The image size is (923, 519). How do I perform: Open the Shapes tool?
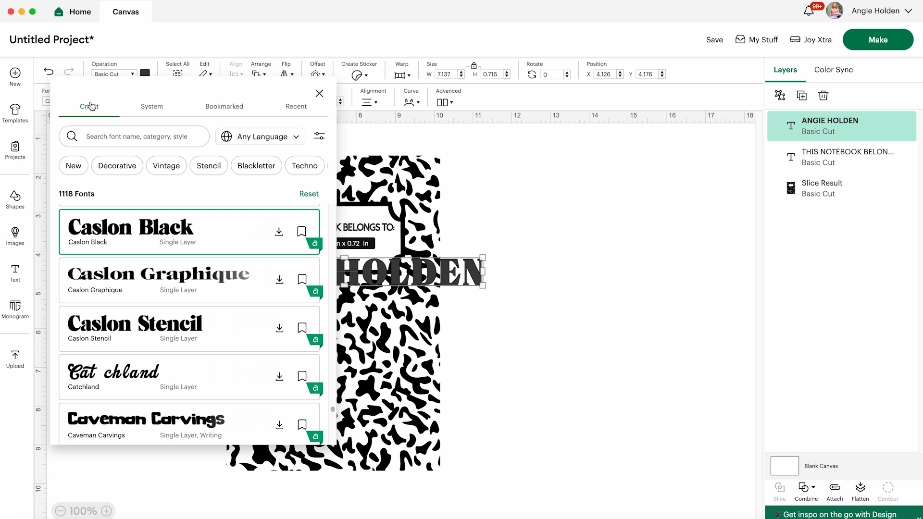coord(15,199)
